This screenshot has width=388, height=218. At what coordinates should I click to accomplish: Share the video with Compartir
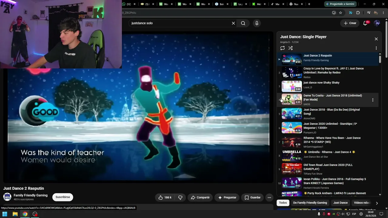click(x=200, y=197)
